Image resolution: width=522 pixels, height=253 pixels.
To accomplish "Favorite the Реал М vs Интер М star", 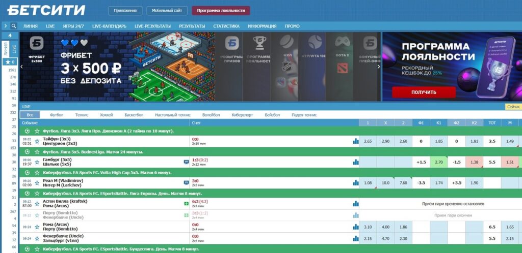I will pyautogui.click(x=37, y=183).
